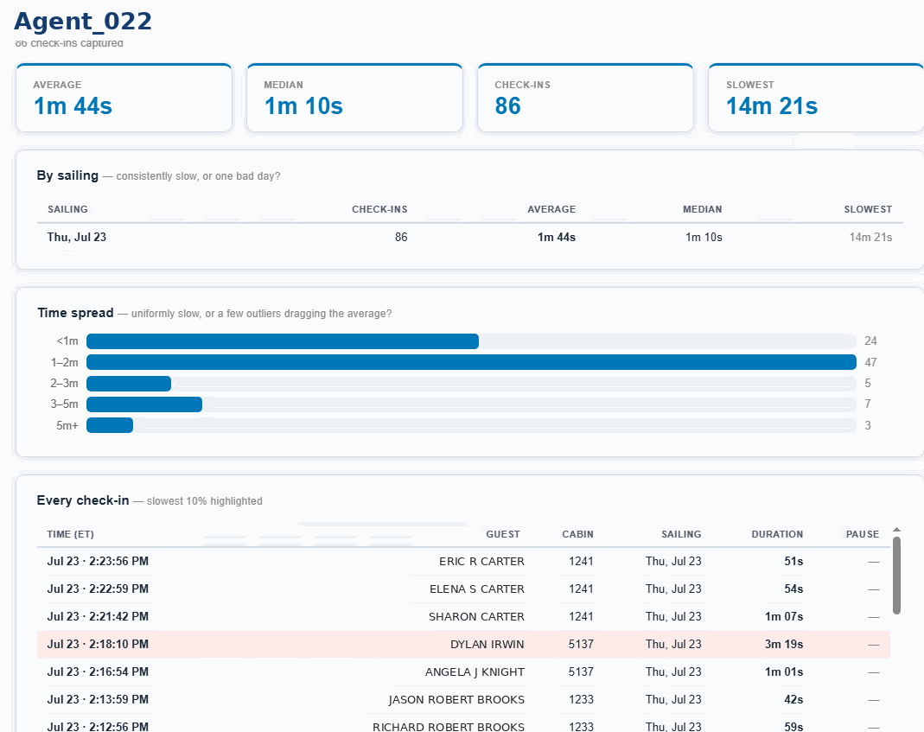Image resolution: width=924 pixels, height=732 pixels.
Task: Click the AVERAGE column header in sailing table
Action: pyautogui.click(x=551, y=209)
